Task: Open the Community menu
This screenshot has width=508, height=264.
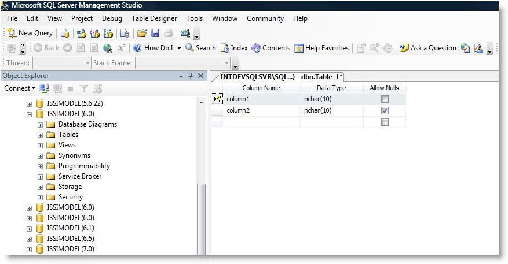Action: pyautogui.click(x=265, y=18)
